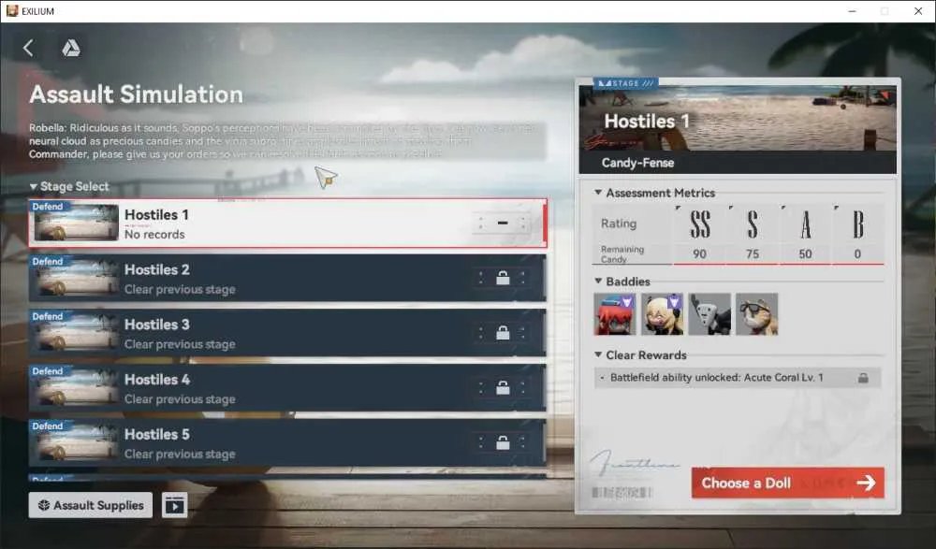Screen dimensions: 936x549
Task: Select the Hostiles 2 stage
Action: pyautogui.click(x=287, y=278)
